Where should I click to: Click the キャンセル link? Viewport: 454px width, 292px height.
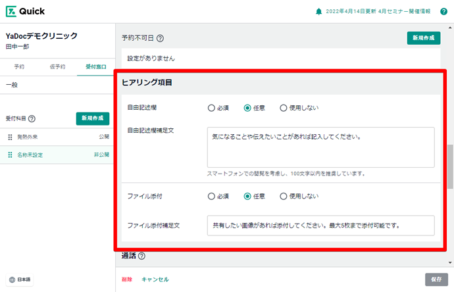(155, 279)
